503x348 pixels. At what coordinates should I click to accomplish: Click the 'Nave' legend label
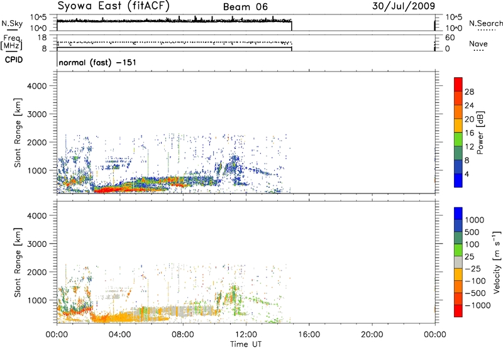478,43
